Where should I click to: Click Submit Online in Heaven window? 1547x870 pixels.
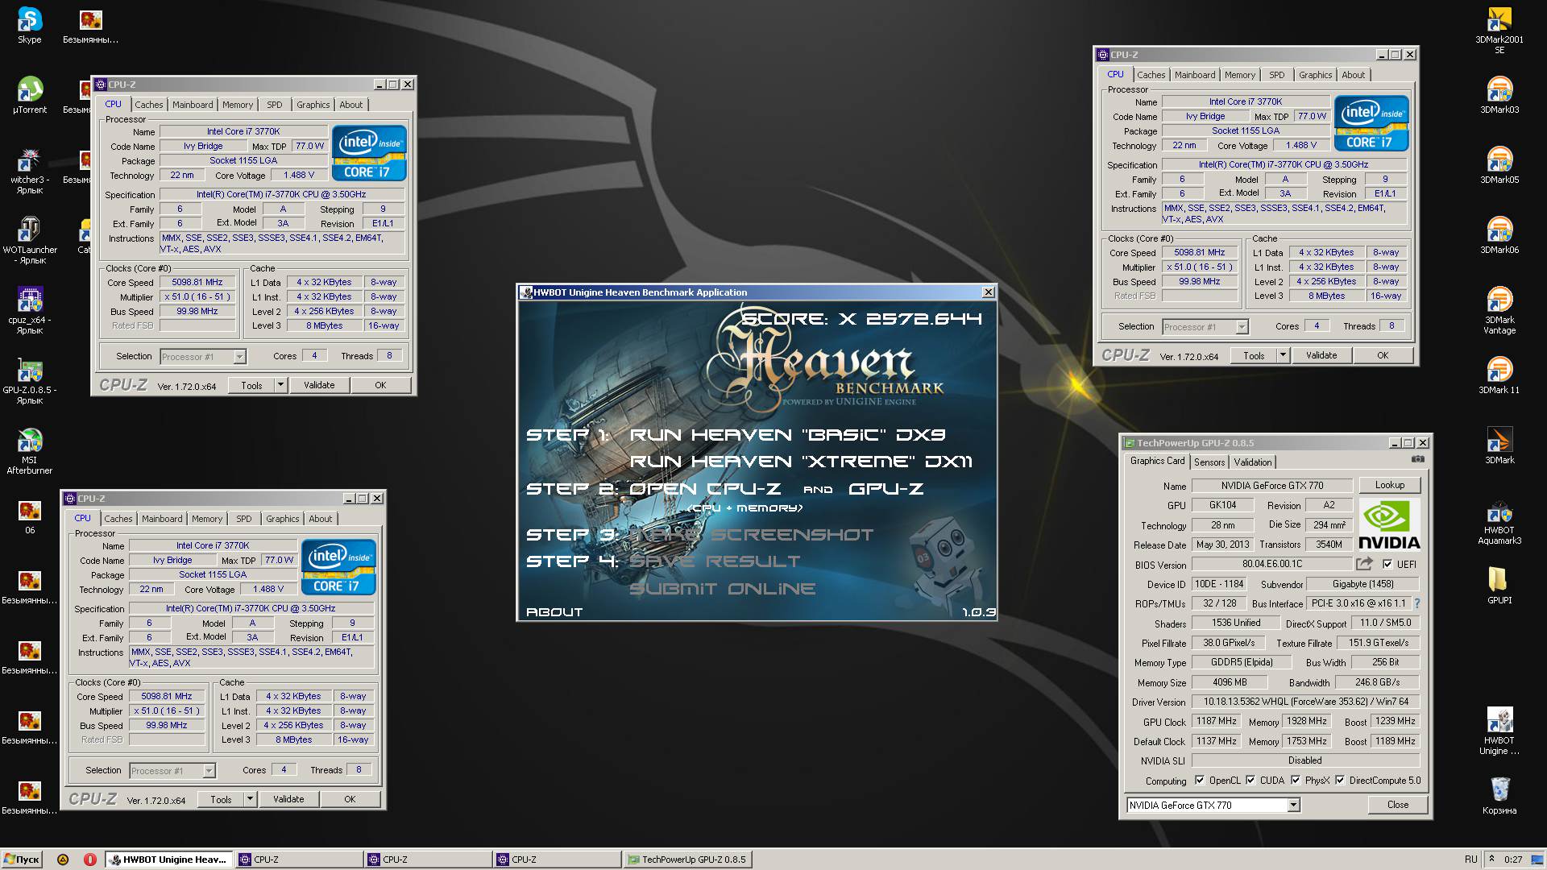coord(723,589)
